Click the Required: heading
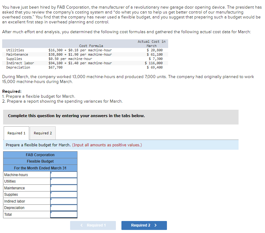This screenshot has width=265, height=233. tap(12, 91)
